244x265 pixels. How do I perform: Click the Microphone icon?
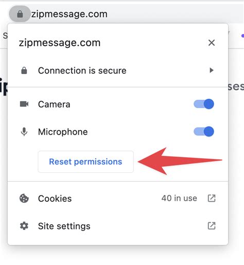24,132
